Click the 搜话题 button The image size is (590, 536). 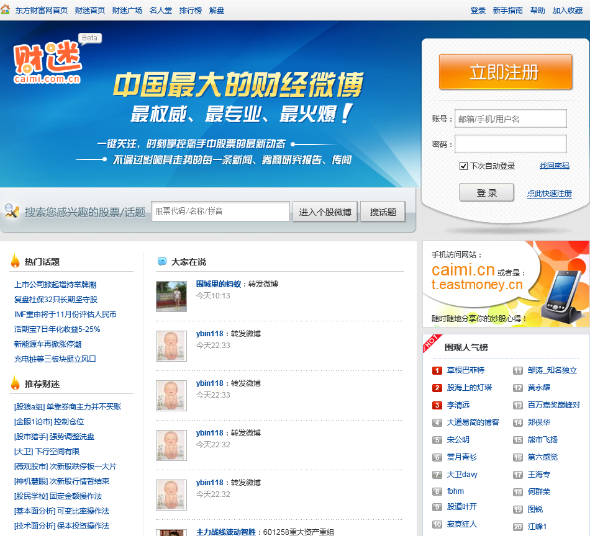(383, 212)
